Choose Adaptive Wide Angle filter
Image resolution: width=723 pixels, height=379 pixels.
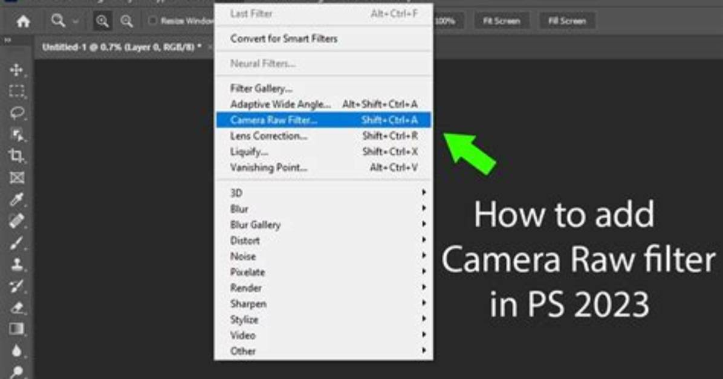click(323, 104)
